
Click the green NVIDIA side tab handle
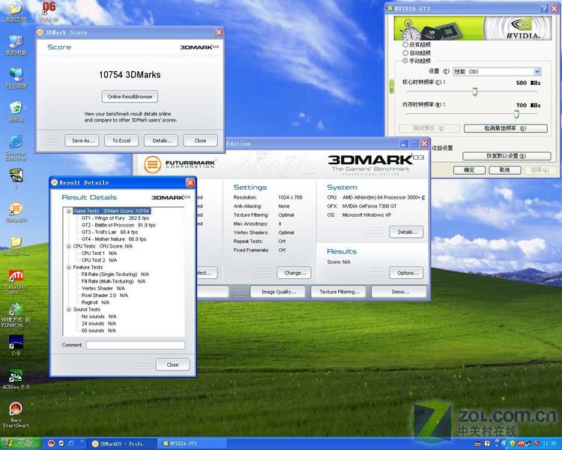click(x=391, y=86)
